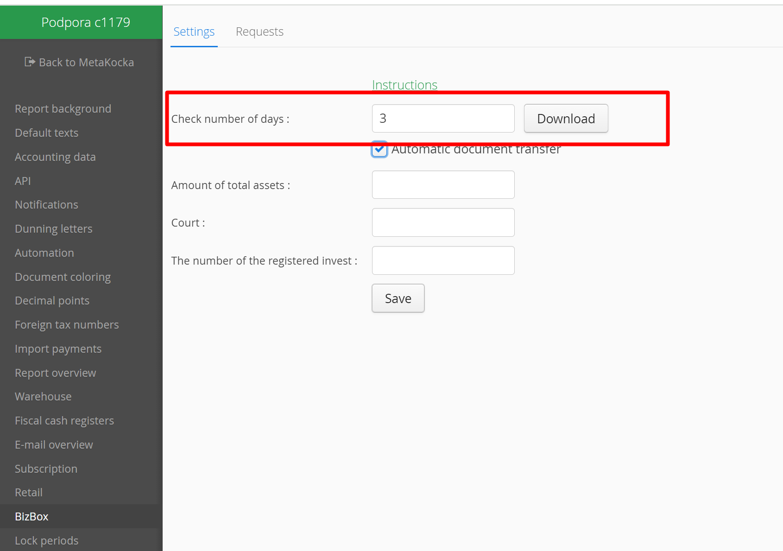Select Automation in the sidebar

(x=44, y=253)
